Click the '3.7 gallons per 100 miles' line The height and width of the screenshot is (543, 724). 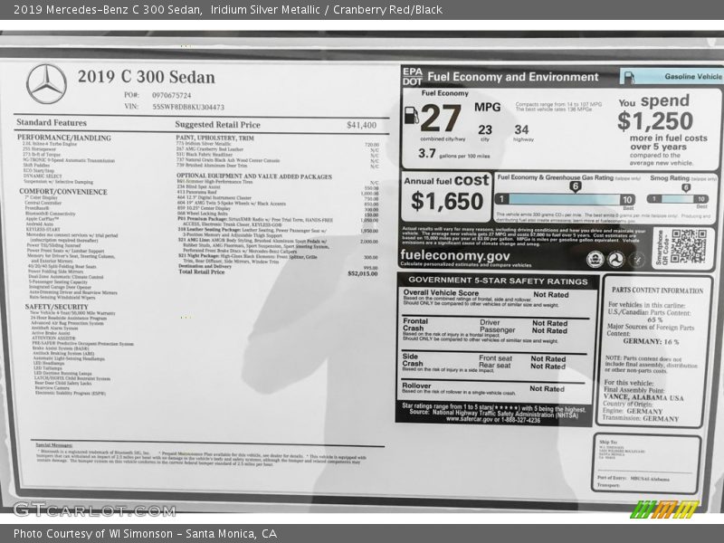(x=454, y=154)
